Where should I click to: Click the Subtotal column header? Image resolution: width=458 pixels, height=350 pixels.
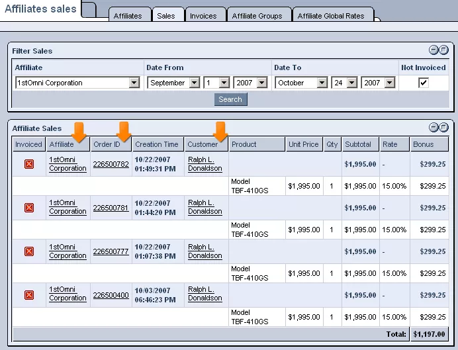coord(361,144)
